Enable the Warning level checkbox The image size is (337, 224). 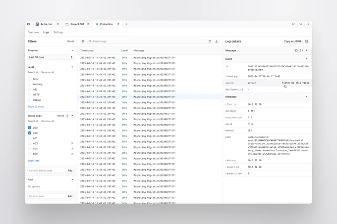(30, 84)
